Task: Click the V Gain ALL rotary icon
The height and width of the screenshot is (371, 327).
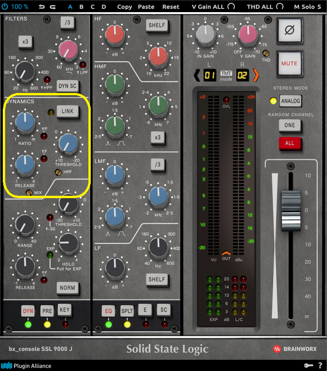Action: tap(231, 7)
